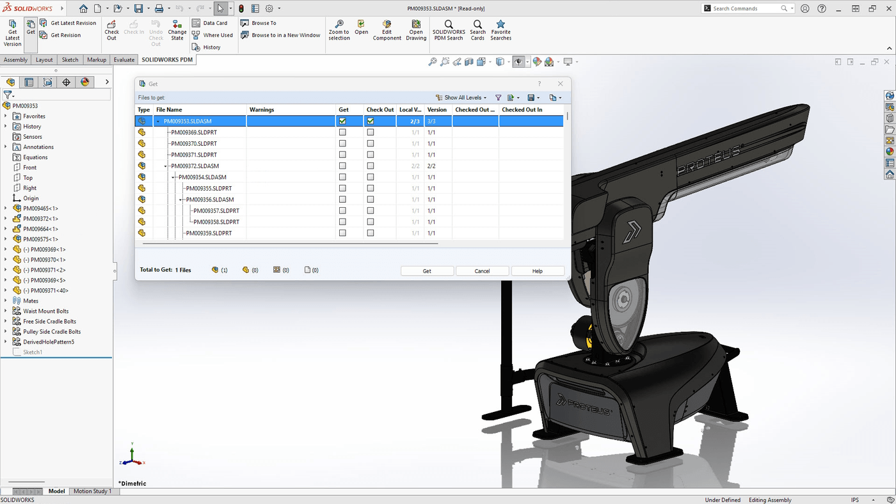Check the Get box for PM009372.SLDASM
The height and width of the screenshot is (504, 896).
click(x=342, y=166)
